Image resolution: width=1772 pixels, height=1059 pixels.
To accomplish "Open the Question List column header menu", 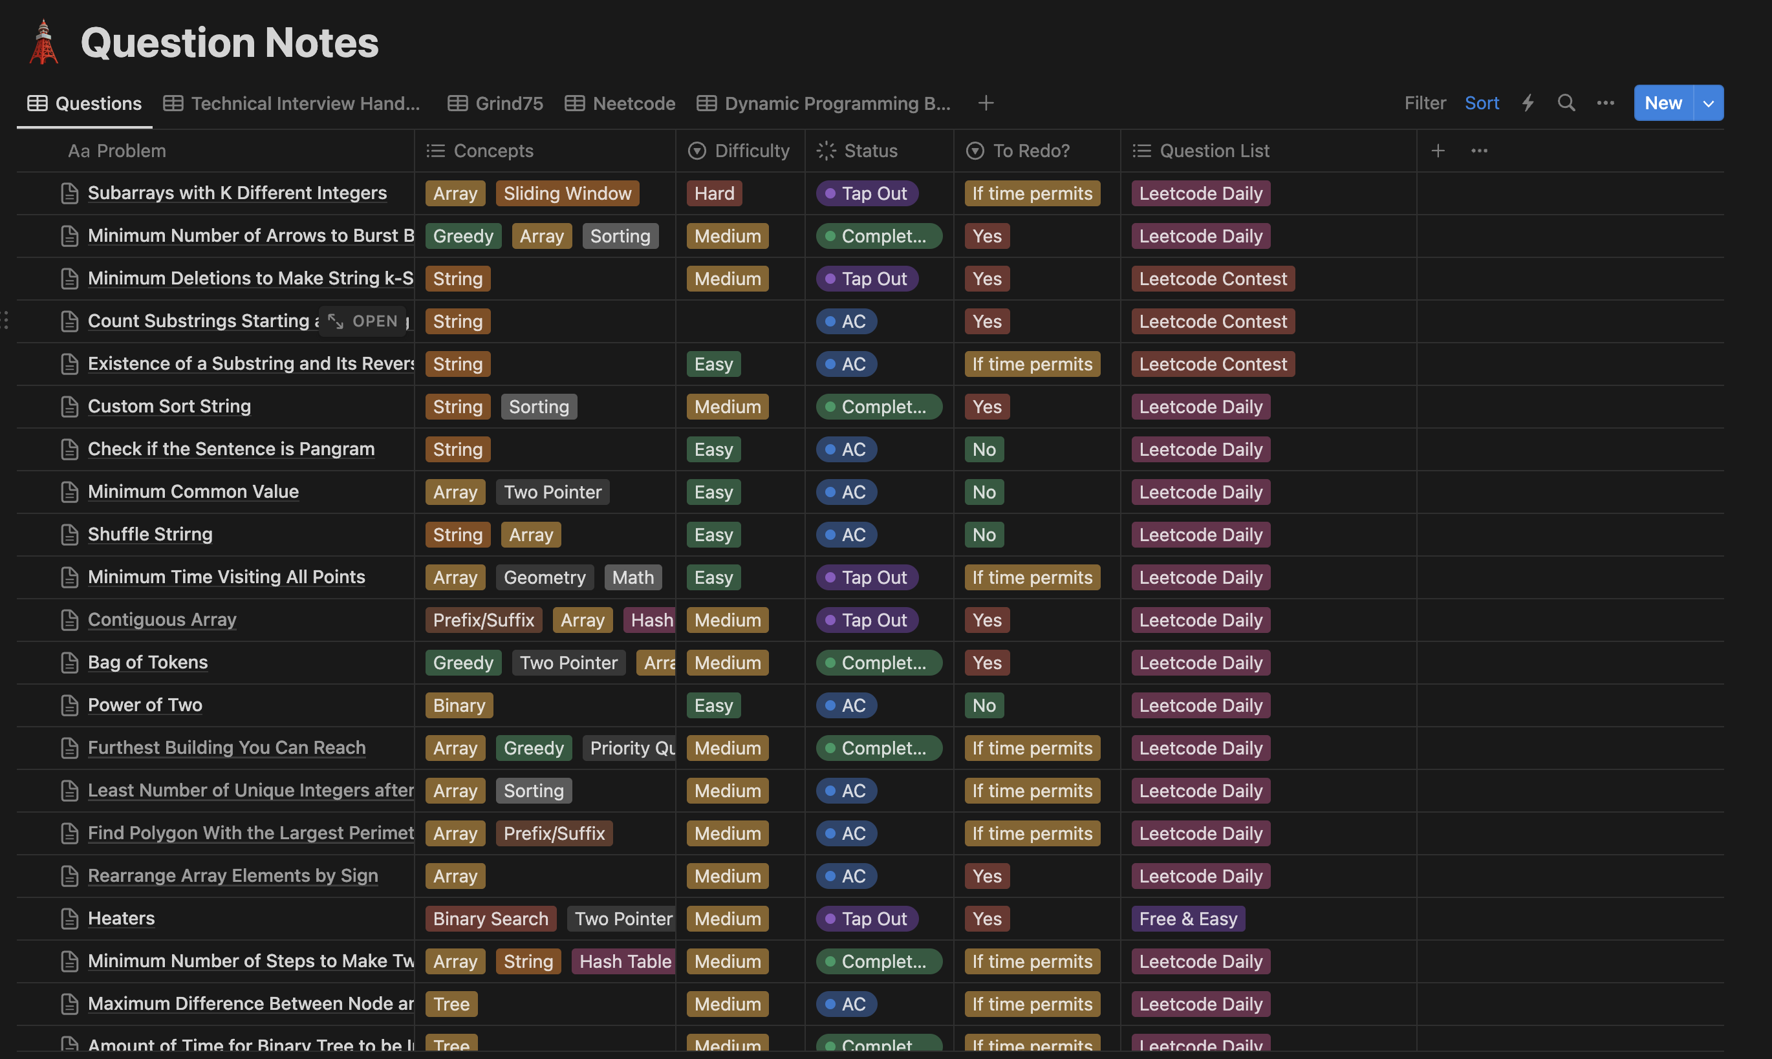I will [1268, 151].
